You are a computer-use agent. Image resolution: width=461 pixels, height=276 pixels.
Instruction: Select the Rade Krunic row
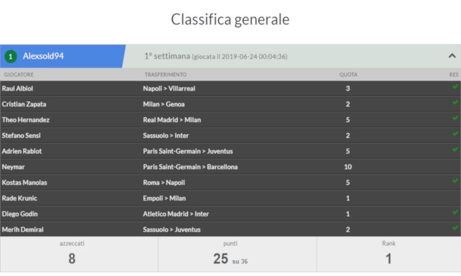pyautogui.click(x=230, y=198)
